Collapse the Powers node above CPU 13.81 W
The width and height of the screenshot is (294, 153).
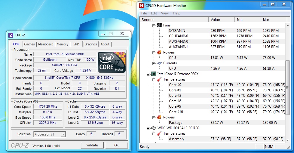pyautogui.click(x=154, y=53)
